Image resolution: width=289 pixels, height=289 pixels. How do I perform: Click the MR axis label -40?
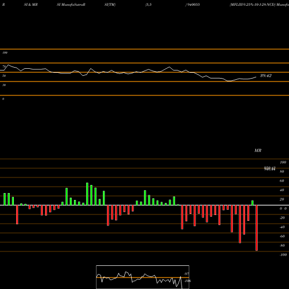[x=282, y=227]
